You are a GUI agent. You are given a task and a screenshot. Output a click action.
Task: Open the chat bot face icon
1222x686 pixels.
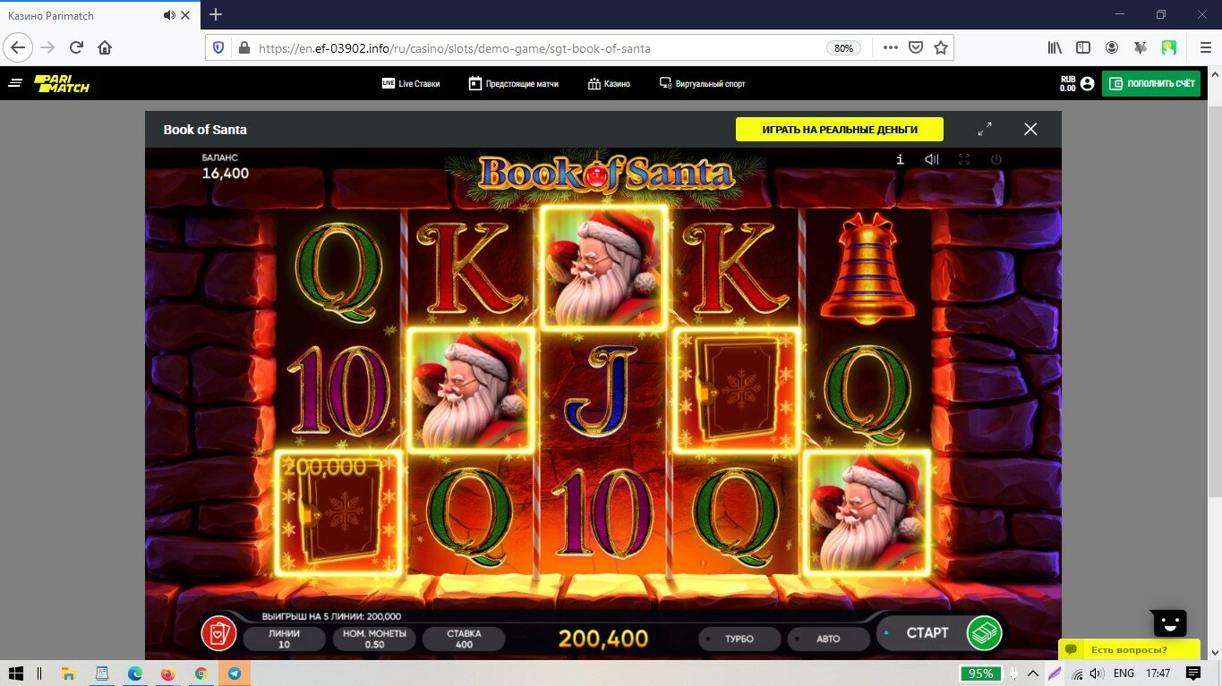click(x=1168, y=622)
